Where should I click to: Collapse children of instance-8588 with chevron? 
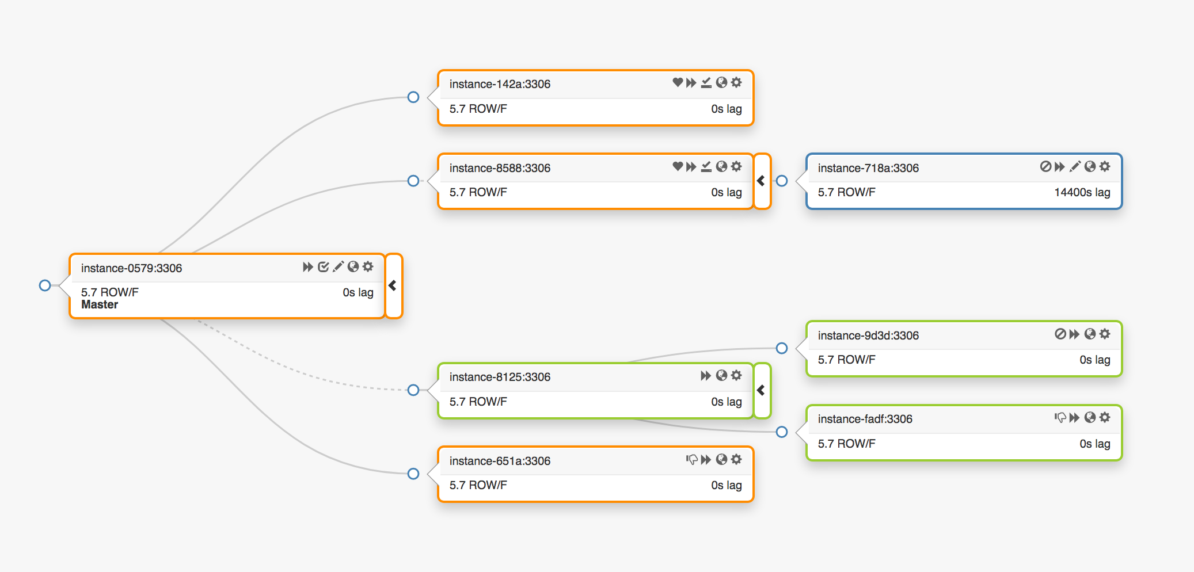(x=762, y=181)
